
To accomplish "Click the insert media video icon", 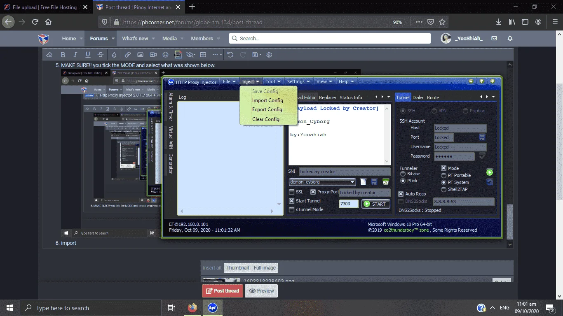I will [x=153, y=55].
